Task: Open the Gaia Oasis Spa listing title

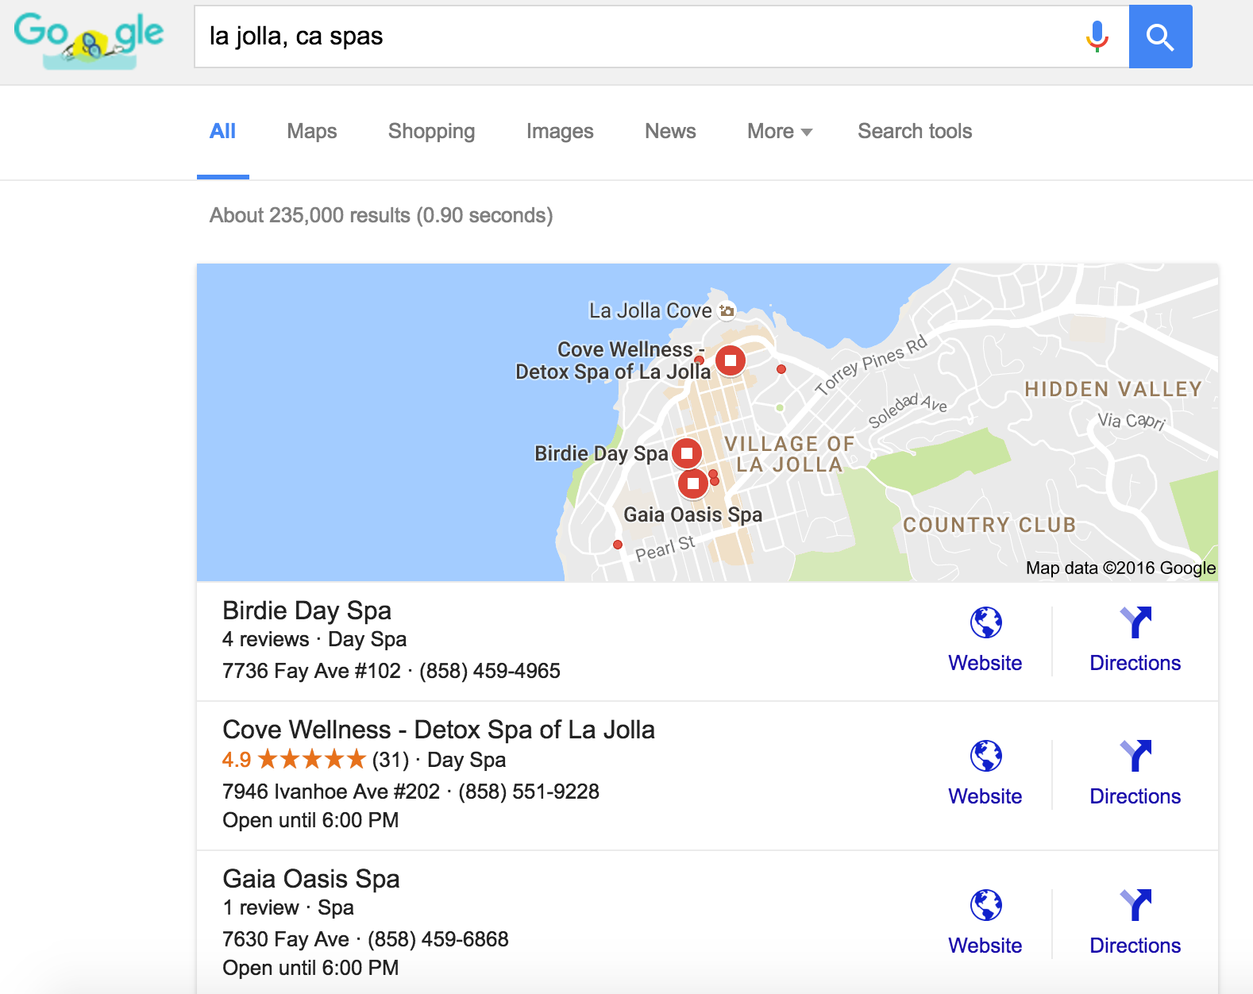Action: click(310, 879)
